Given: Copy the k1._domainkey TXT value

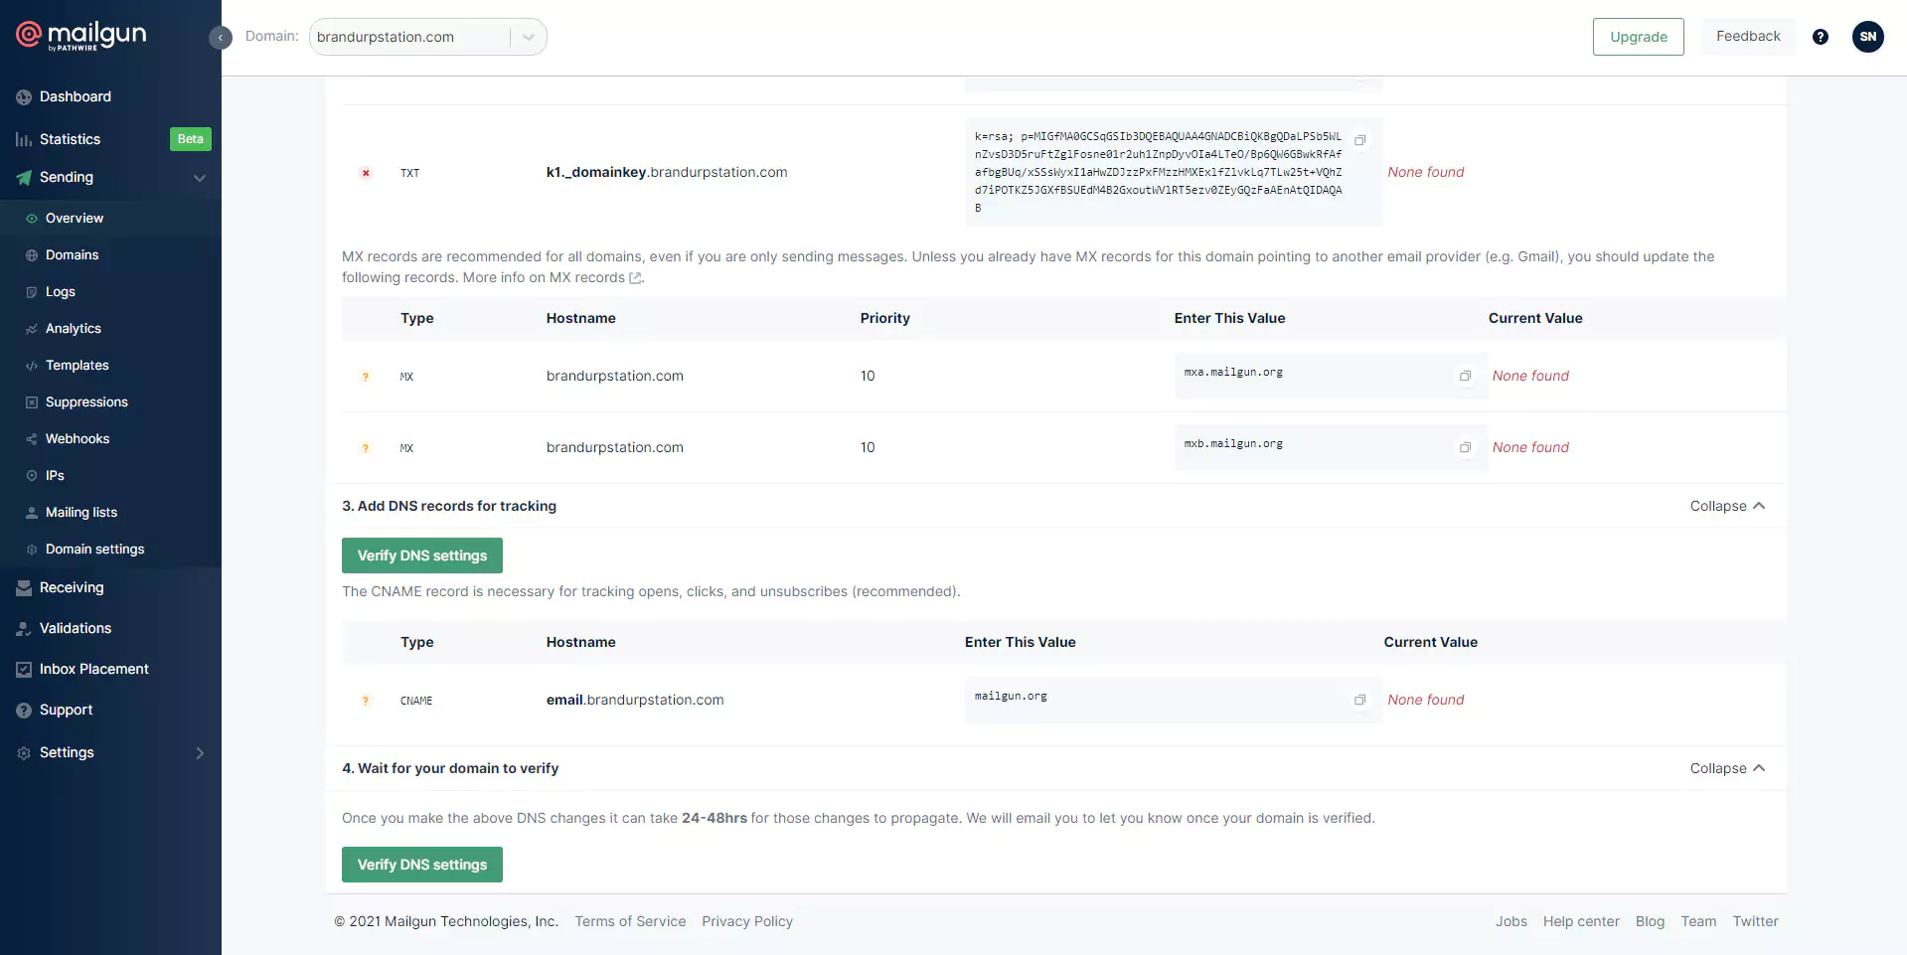Looking at the screenshot, I should tap(1359, 140).
